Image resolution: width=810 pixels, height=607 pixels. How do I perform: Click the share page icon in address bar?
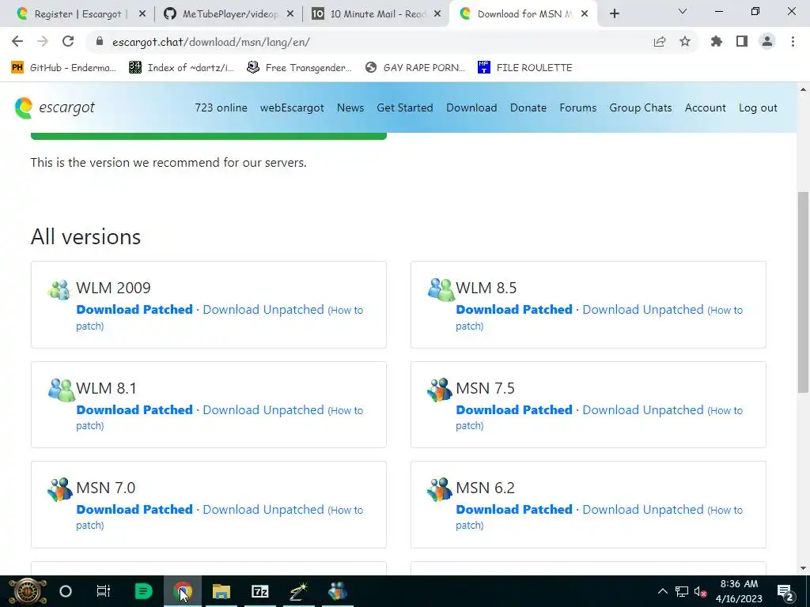[x=660, y=42]
